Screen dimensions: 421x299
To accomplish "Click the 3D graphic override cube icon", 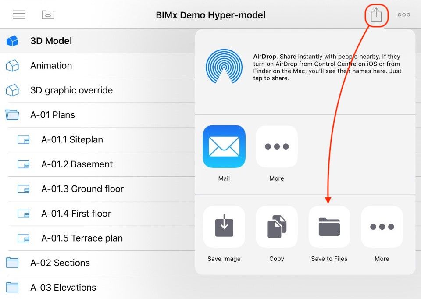I will point(12,90).
